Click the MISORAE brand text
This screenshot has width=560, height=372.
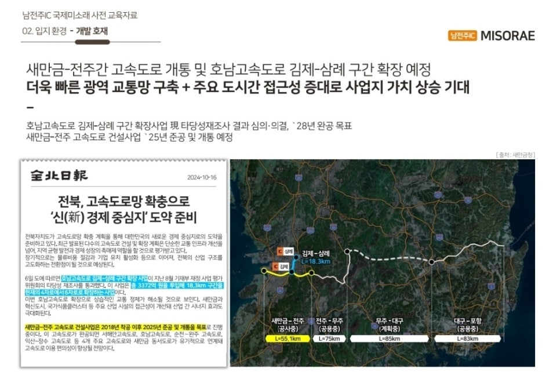pos(507,36)
